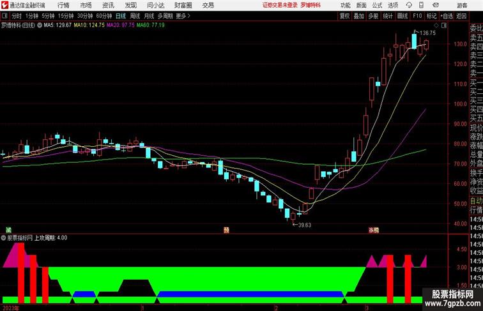Screen dimensions: 483x311
Task: Open the mail envelope icon
Action: pyautogui.click(x=436, y=5)
